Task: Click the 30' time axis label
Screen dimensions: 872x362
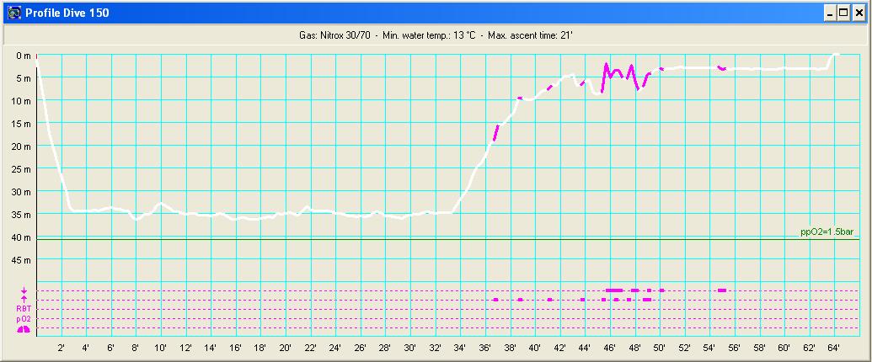Action: (x=409, y=348)
